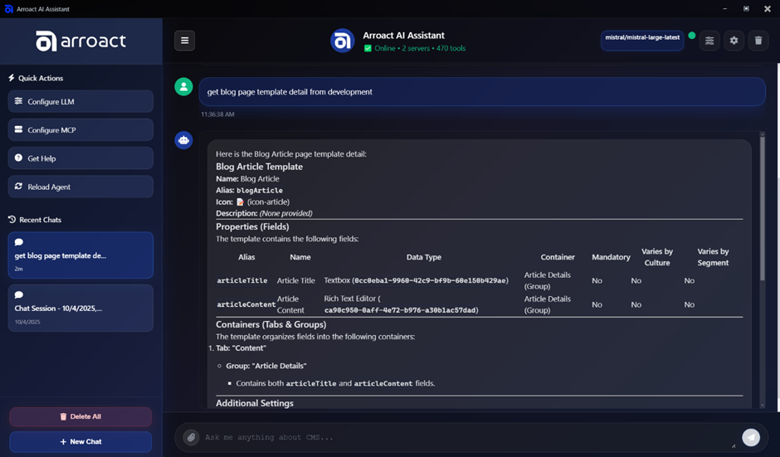Click the green user avatar icon

(x=183, y=86)
